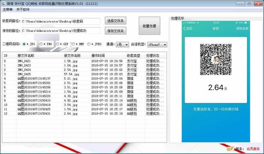Click the 选择文件夹 button
Viewport: 264px width, 154px height.
coord(116,21)
